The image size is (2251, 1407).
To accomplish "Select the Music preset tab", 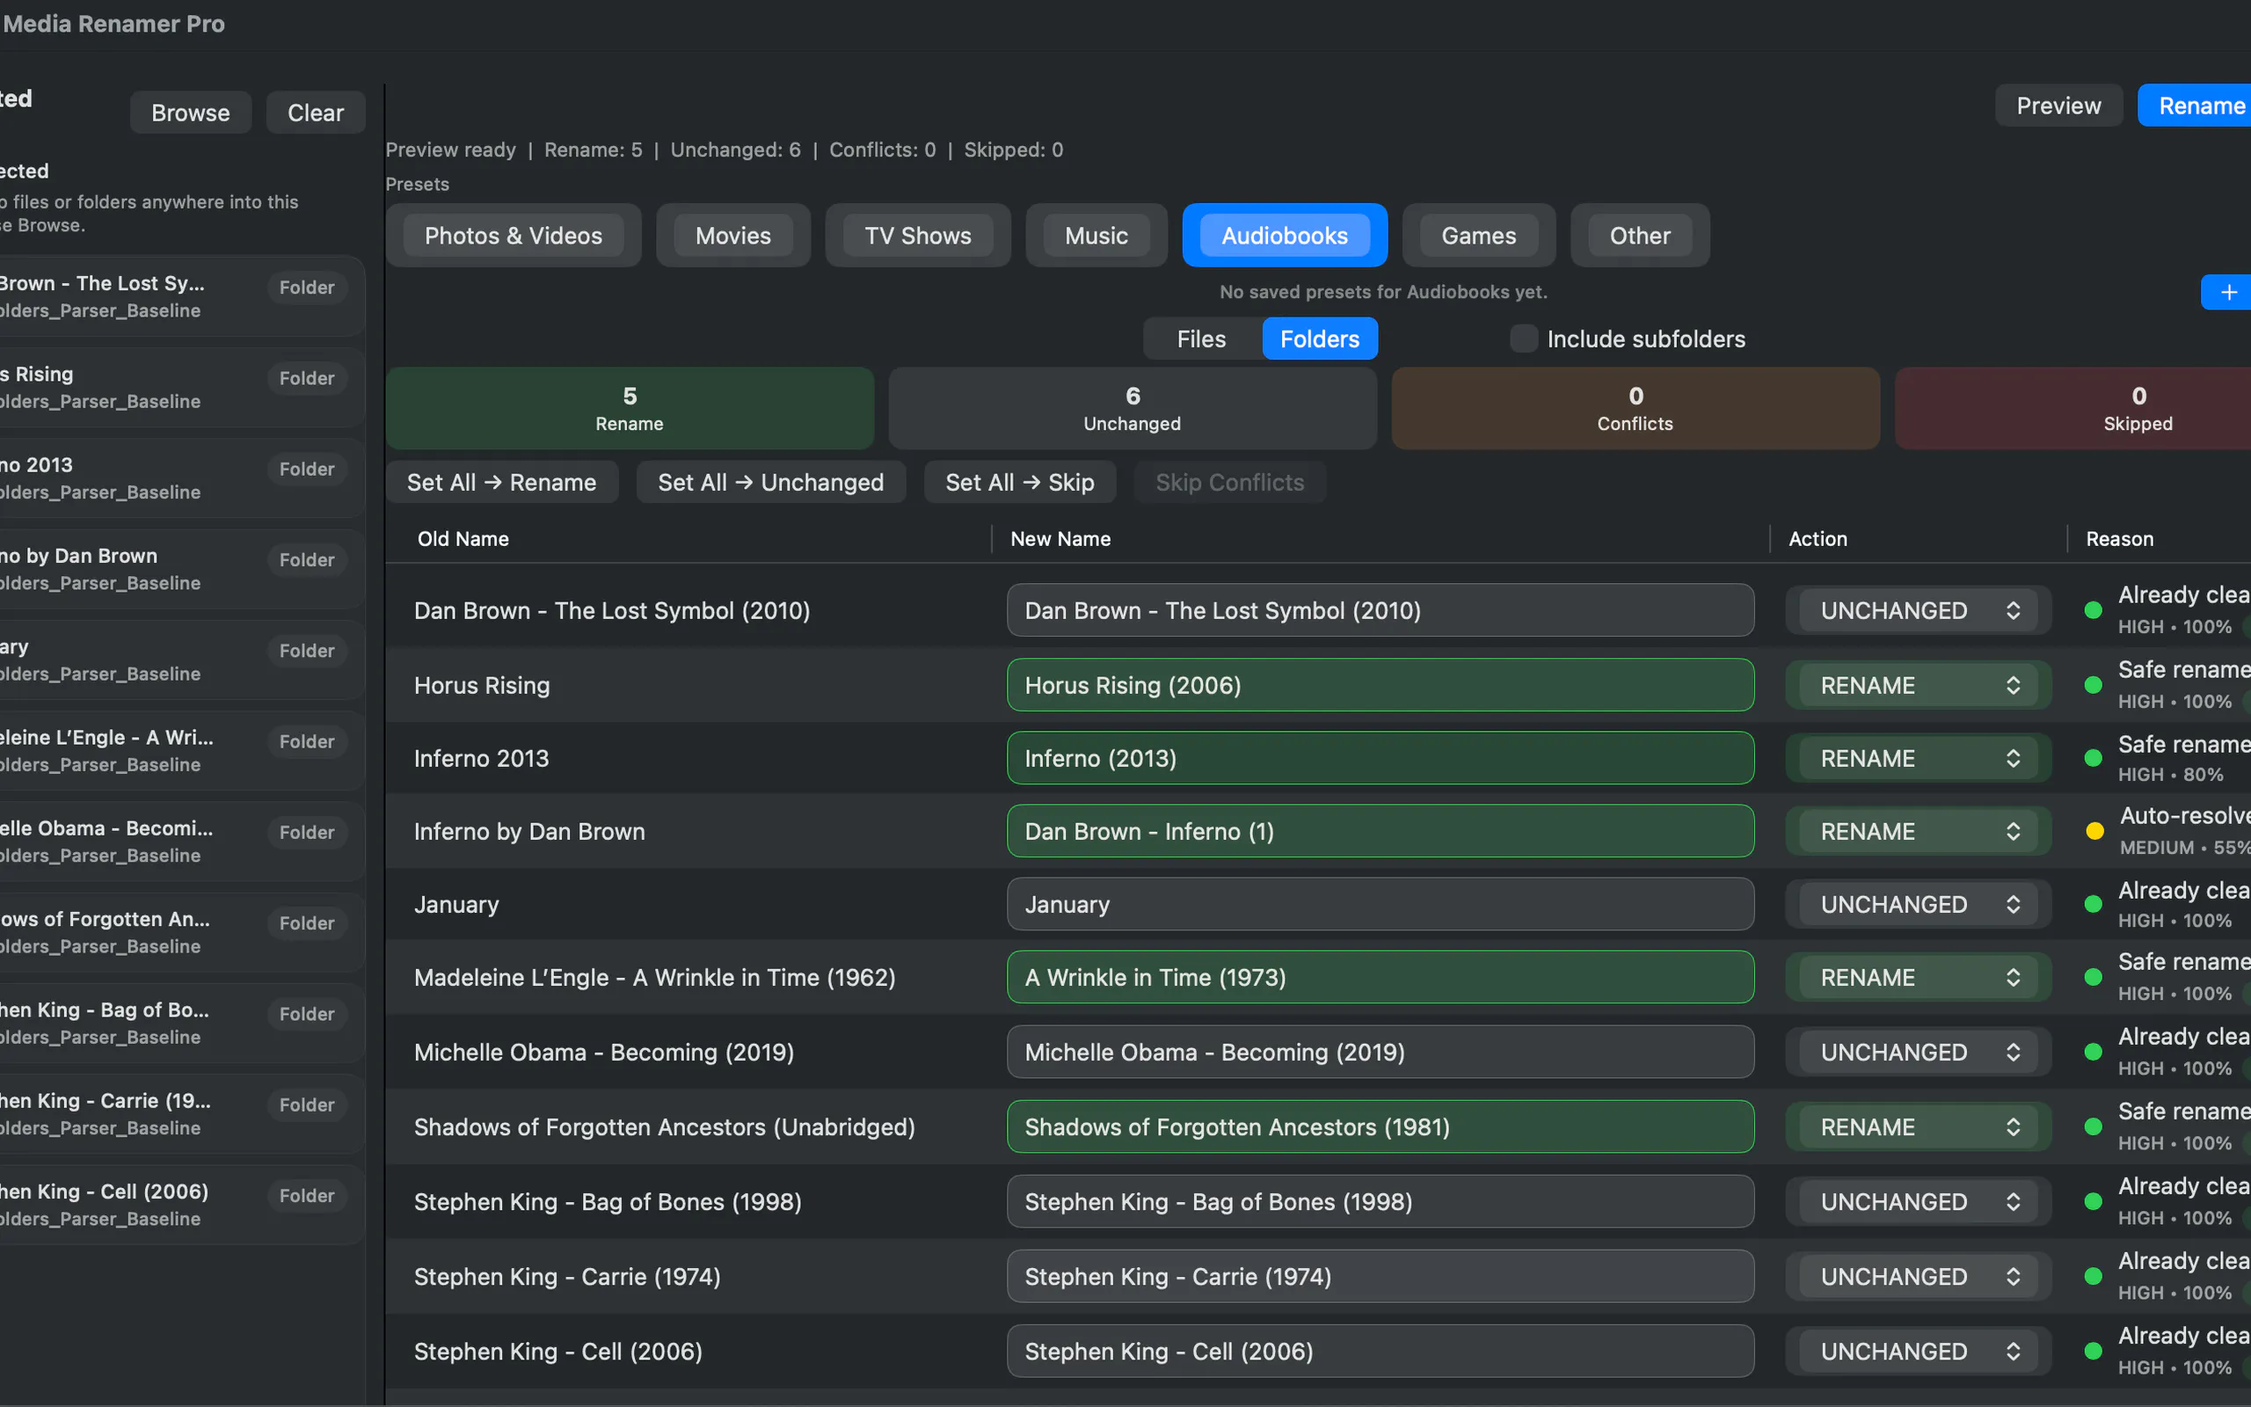I will (1096, 236).
